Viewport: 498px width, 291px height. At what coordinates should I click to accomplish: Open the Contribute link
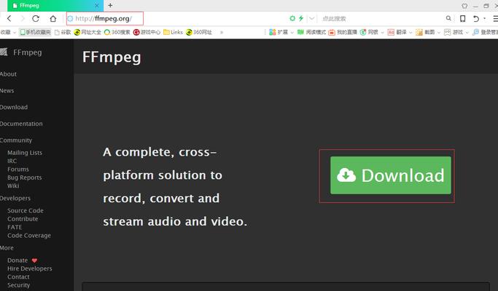coord(23,219)
